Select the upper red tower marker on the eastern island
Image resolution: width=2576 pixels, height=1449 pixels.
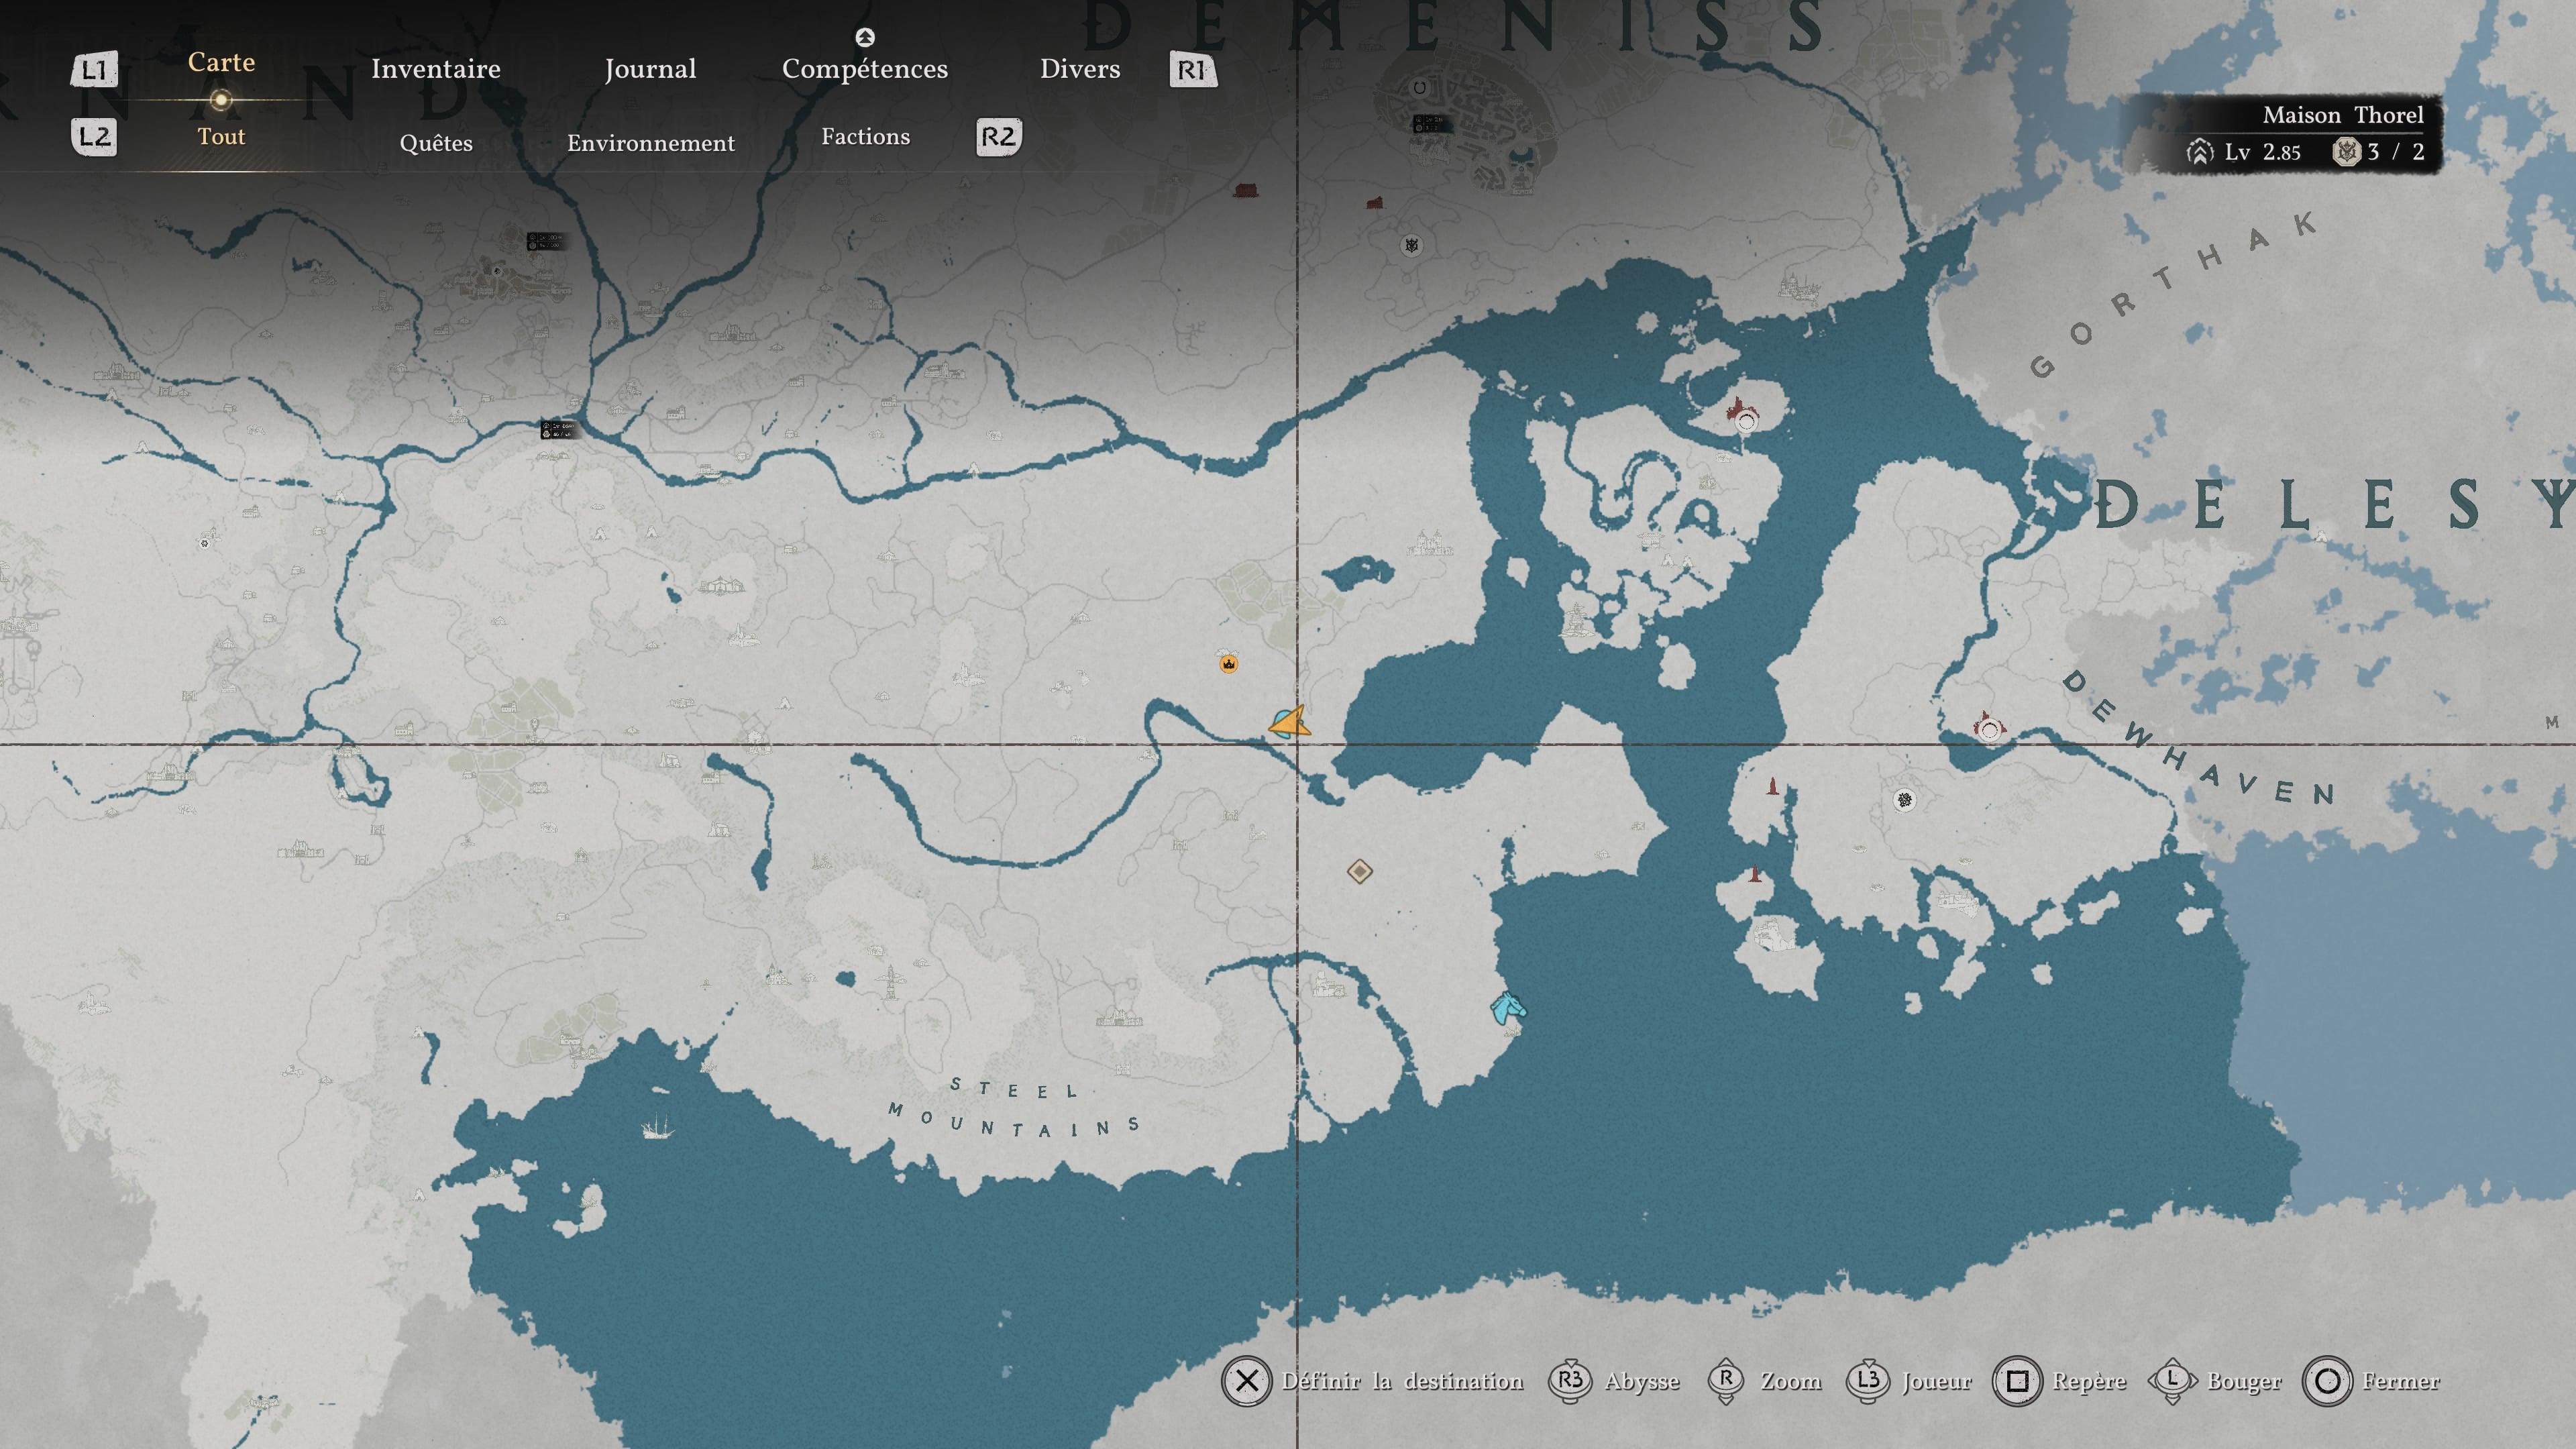tap(1773, 786)
